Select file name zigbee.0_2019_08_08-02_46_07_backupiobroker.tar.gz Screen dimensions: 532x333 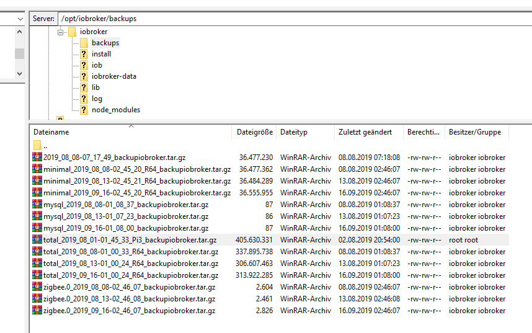click(x=129, y=287)
